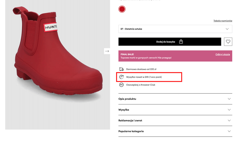Click Wysyłka nawet w 24h text

[144, 77]
